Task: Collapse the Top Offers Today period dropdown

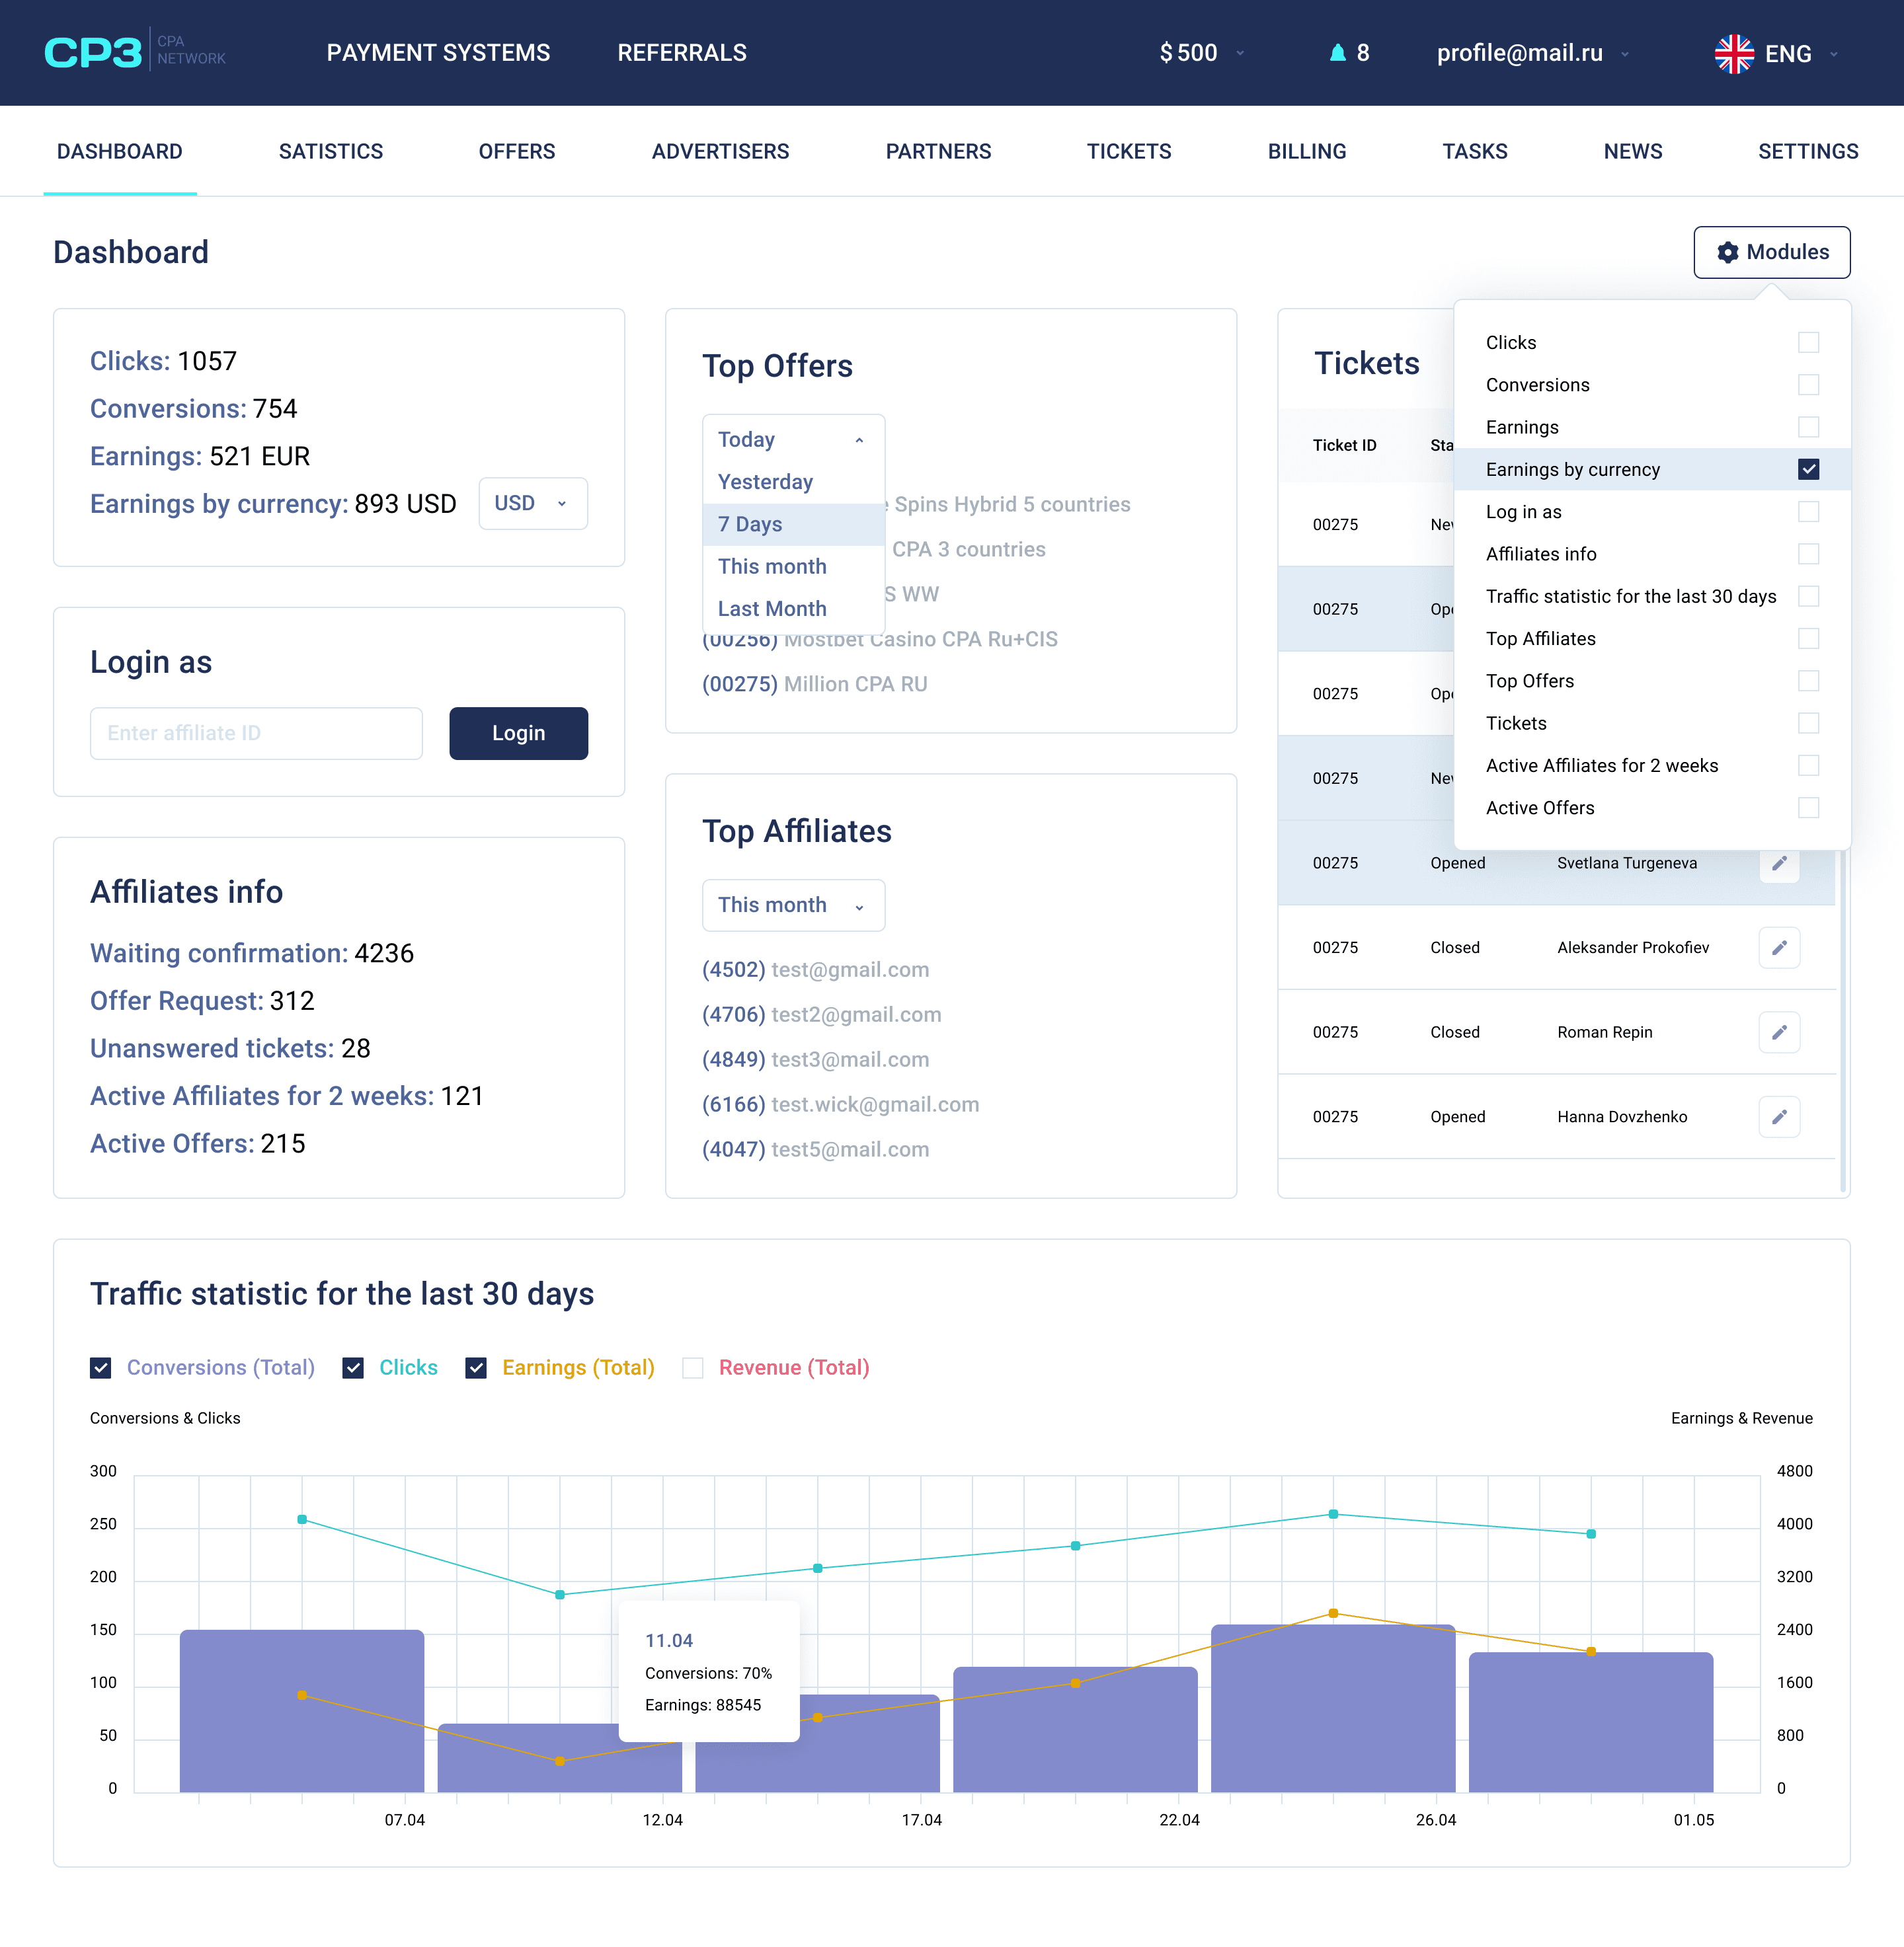Action: click(x=793, y=439)
